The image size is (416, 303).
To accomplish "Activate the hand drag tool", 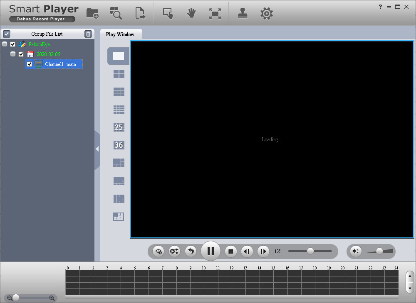I will coord(191,13).
